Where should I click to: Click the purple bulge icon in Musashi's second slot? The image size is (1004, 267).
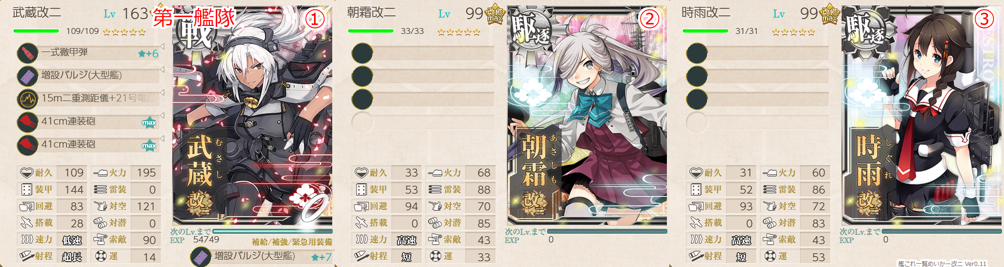[27, 76]
